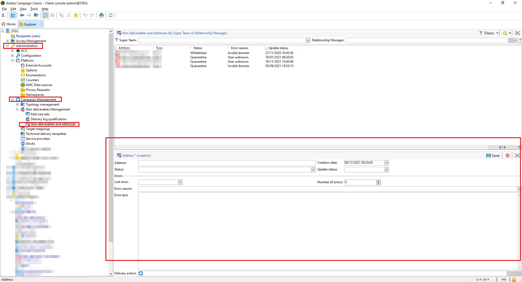Image resolution: width=522 pixels, height=282 pixels.
Task: Open the Edit menu
Action: (13, 9)
